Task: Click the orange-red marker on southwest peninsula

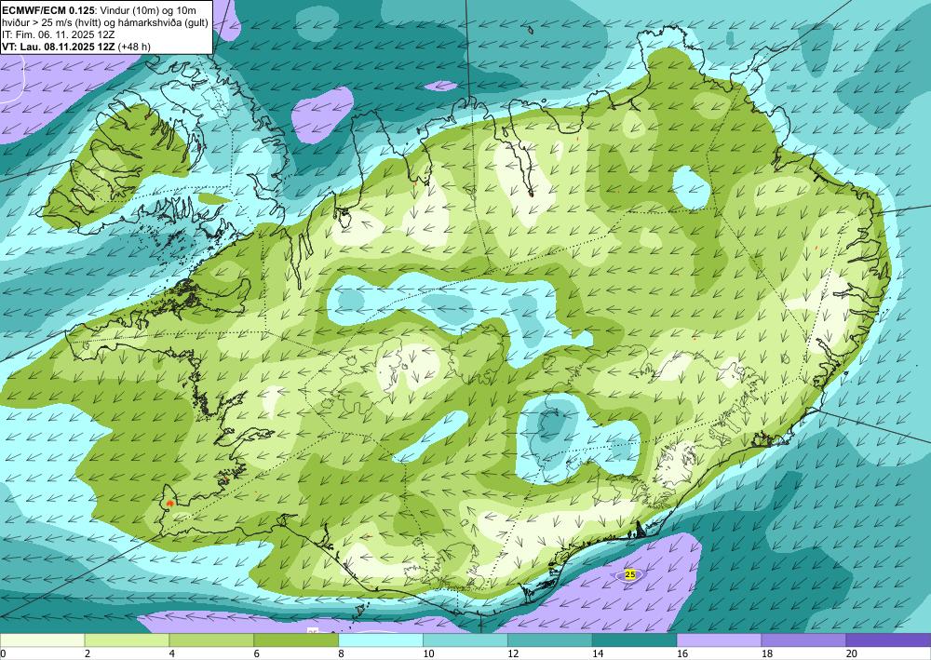Action: 170,503
